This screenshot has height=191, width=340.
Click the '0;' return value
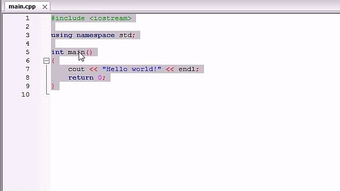[x=101, y=77]
